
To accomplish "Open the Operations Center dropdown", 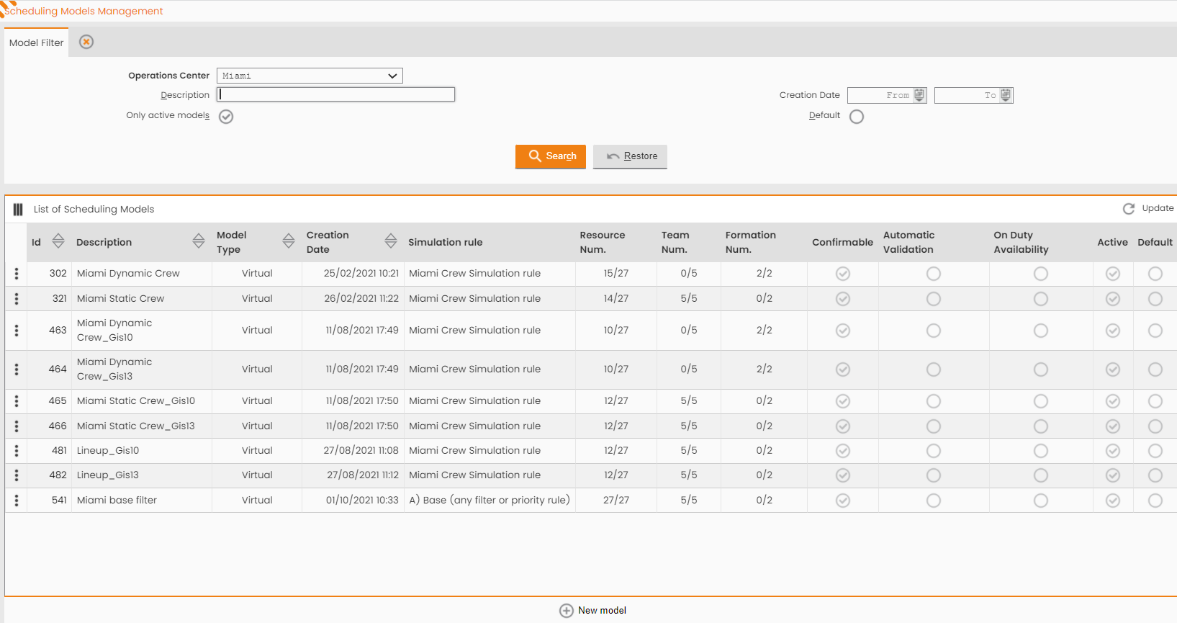I will tap(310, 76).
